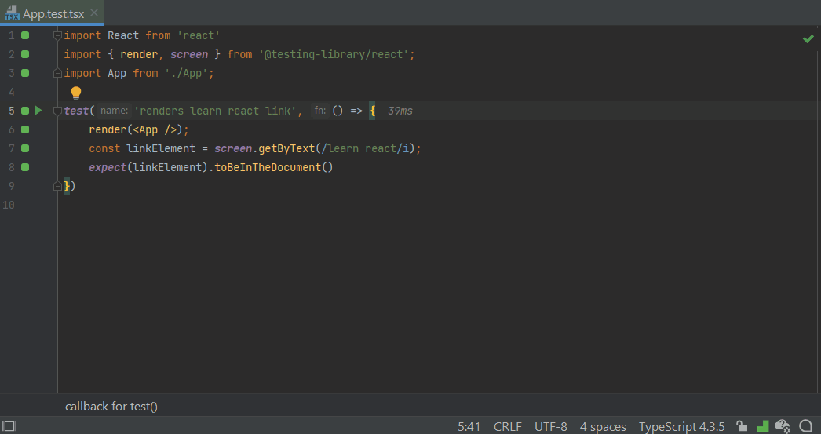Select the App.test.tsx editor tab
821x434 pixels.
click(53, 14)
